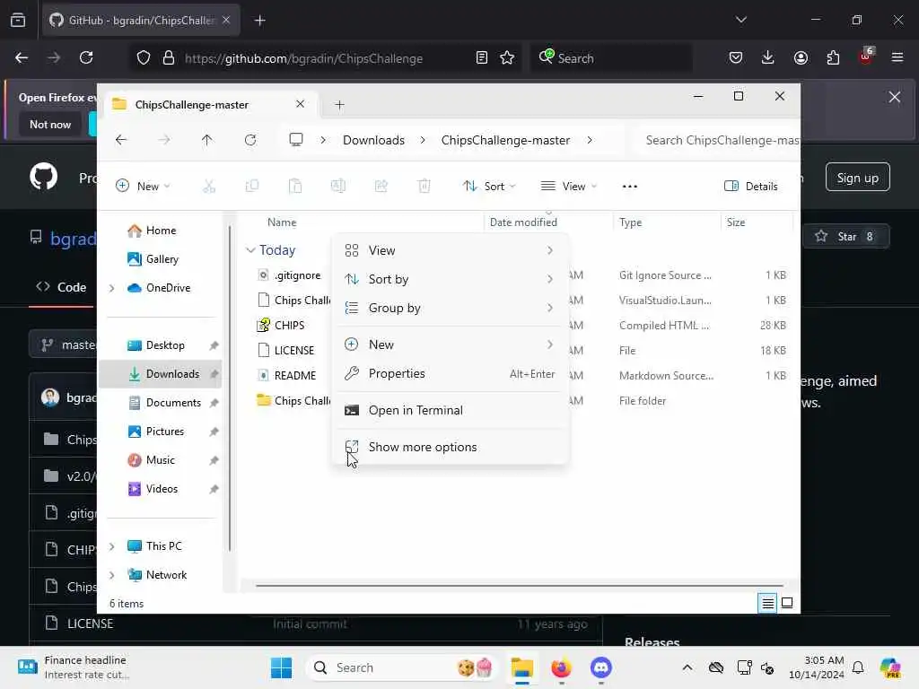Image resolution: width=919 pixels, height=689 pixels.
Task: Switch to the details list layout icon
Action: (767, 603)
